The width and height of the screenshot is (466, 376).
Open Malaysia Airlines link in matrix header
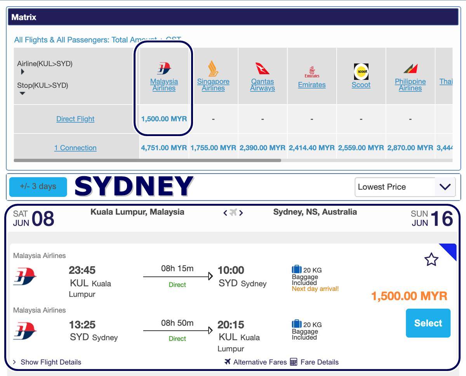tap(164, 85)
